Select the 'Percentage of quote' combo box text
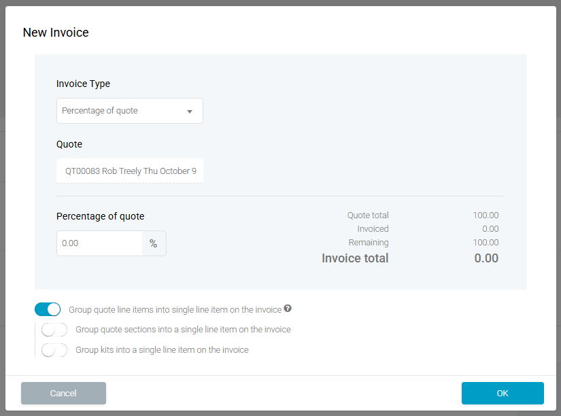Image resolution: width=561 pixels, height=416 pixels. [100, 111]
